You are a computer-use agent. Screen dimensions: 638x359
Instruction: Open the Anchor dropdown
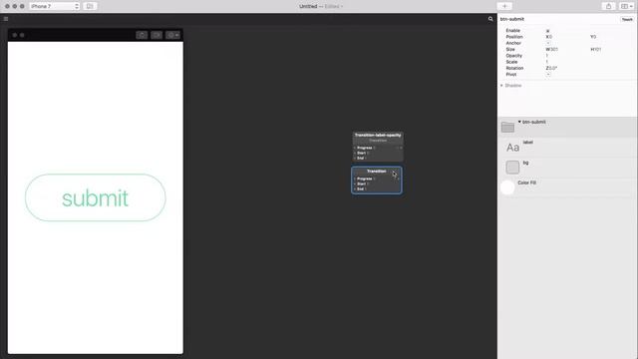click(548, 43)
